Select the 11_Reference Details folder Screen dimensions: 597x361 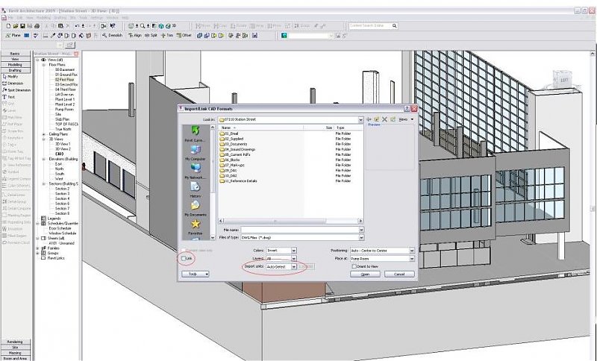[x=238, y=181]
